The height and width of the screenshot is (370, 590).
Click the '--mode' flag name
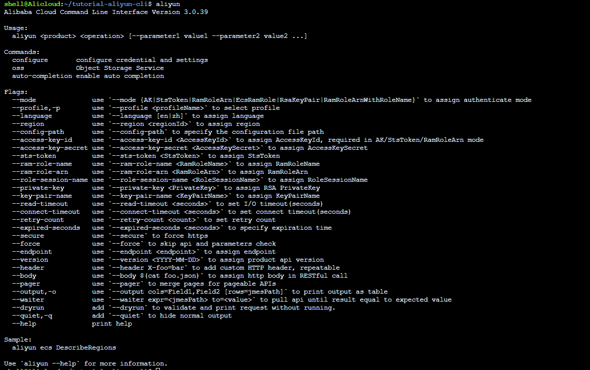[x=24, y=100]
